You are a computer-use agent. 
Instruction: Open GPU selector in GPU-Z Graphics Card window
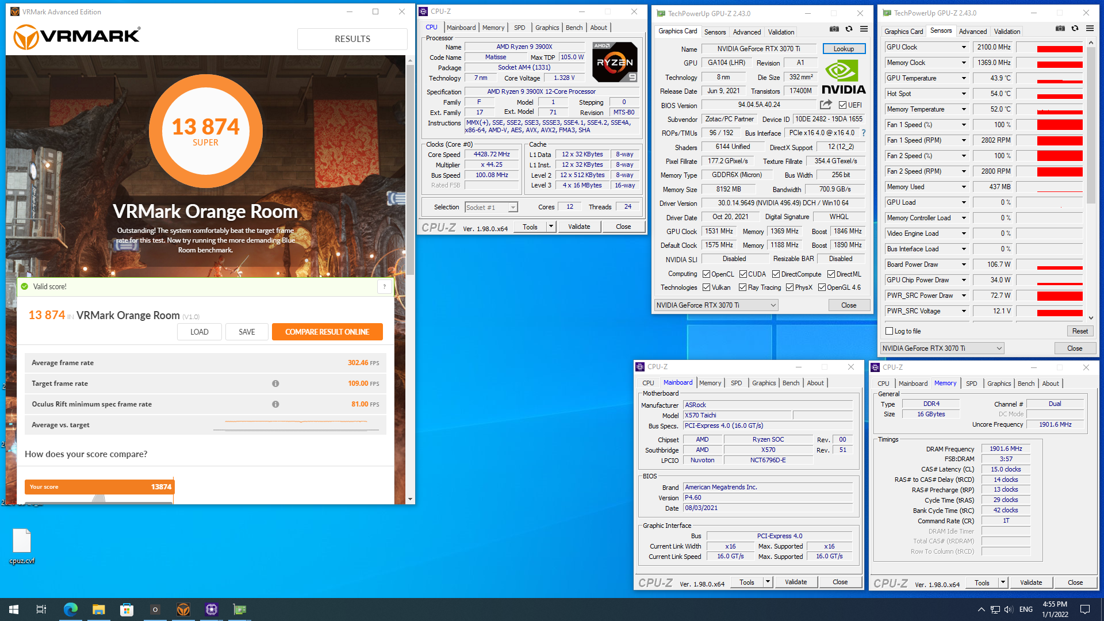[716, 305]
